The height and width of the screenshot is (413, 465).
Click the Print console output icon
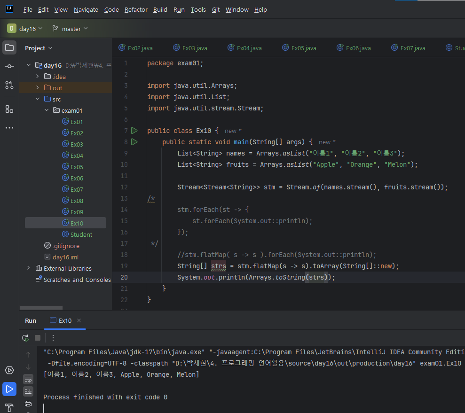pos(28,403)
